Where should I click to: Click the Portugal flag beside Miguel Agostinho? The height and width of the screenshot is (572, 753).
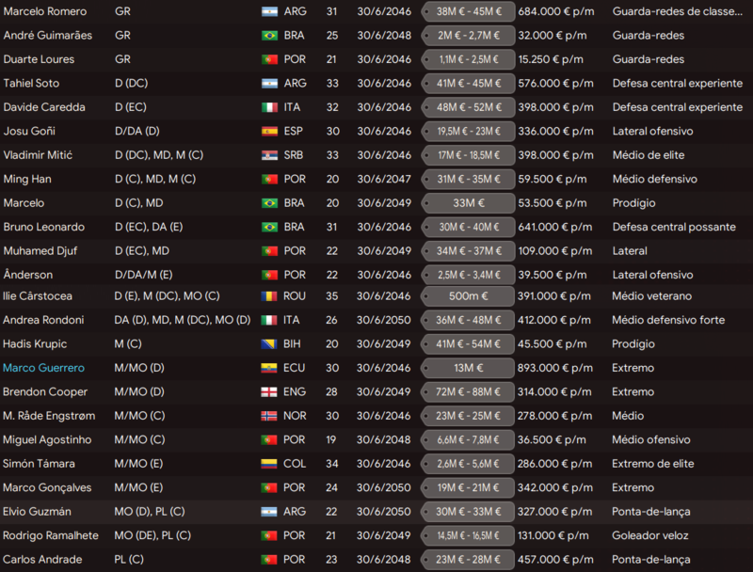pyautogui.click(x=269, y=440)
